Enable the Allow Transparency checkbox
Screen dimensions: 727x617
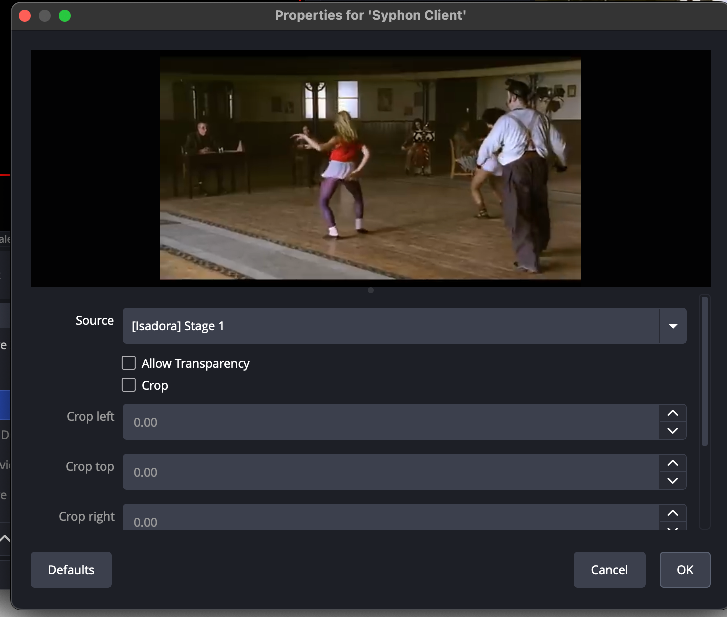point(129,363)
